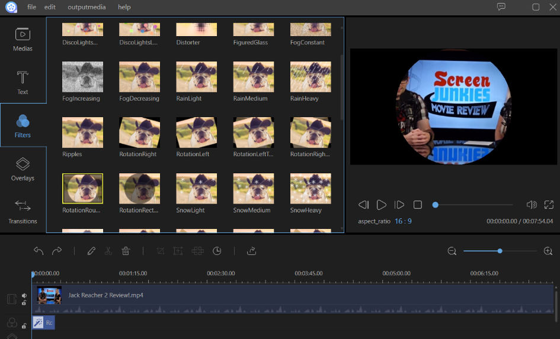Select the SnowHeavy filter thumbnail
560x339 pixels.
[311, 189]
